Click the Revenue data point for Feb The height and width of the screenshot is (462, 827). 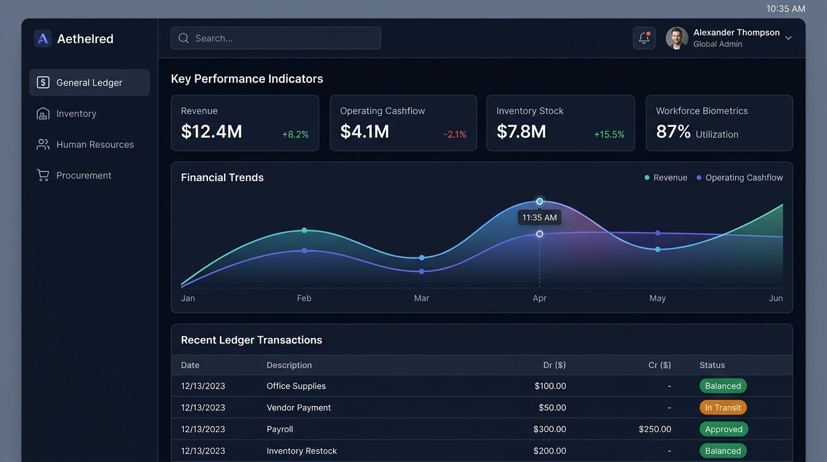tap(304, 230)
